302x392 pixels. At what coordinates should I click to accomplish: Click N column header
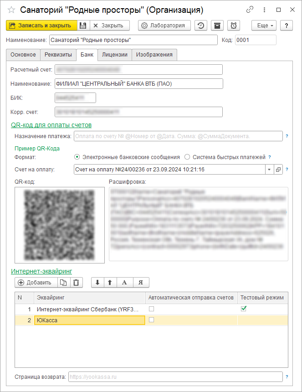(x=24, y=298)
